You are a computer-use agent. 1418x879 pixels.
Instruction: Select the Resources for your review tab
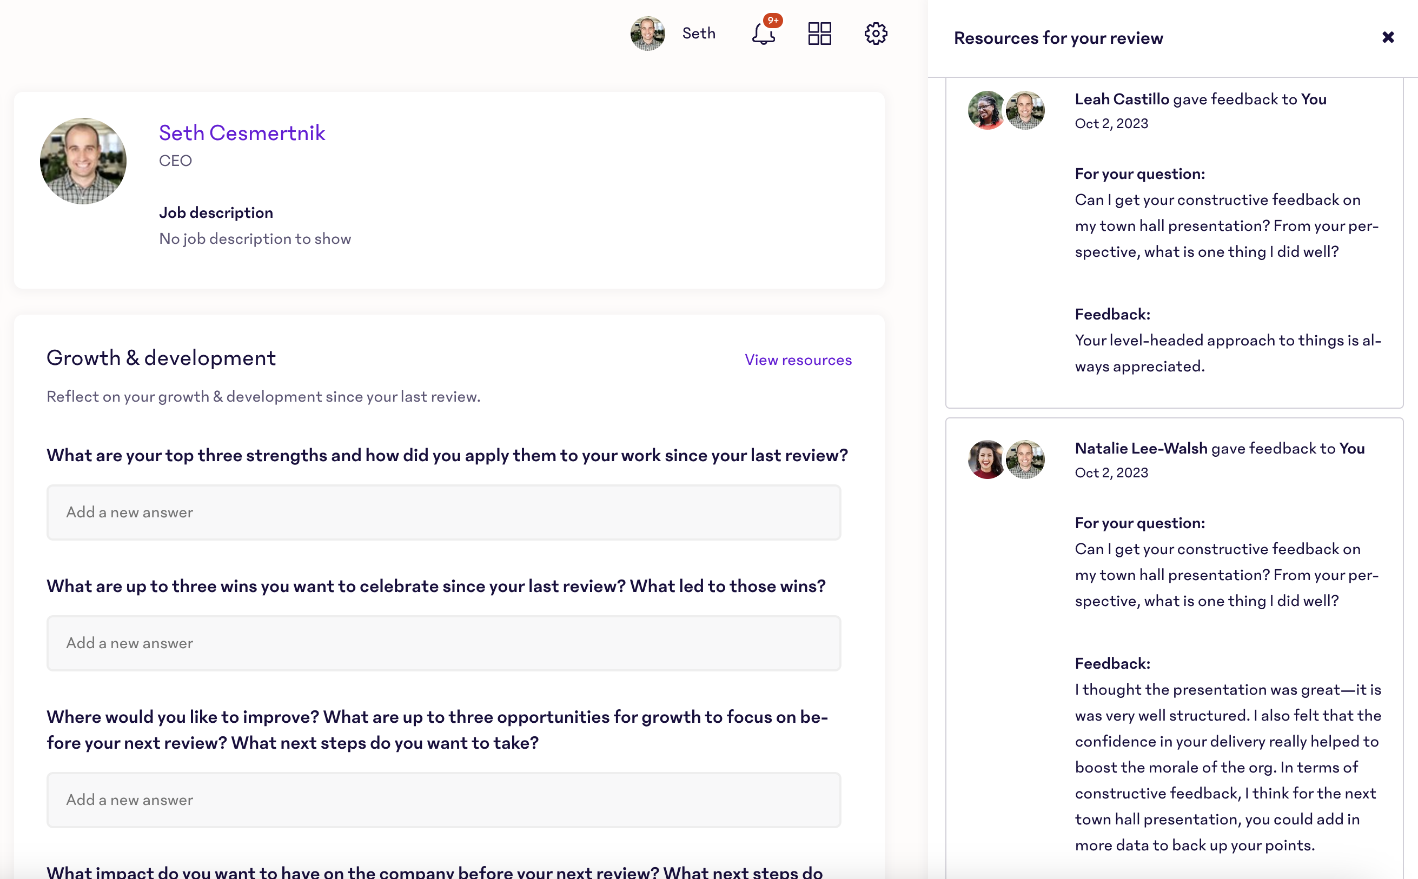click(x=1057, y=37)
